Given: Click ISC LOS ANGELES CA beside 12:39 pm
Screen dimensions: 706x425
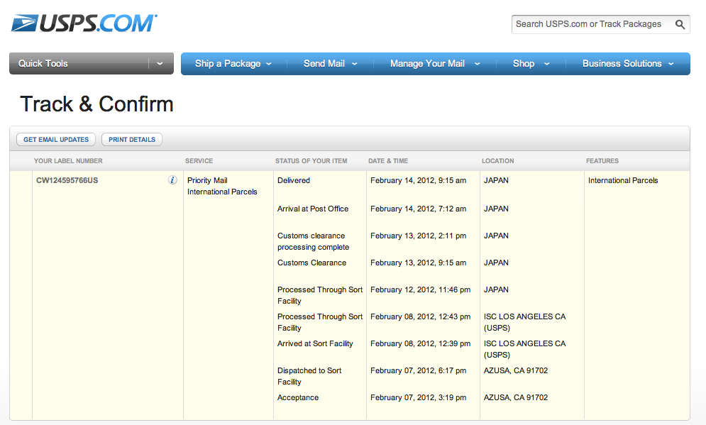Looking at the screenshot, I should (x=524, y=349).
